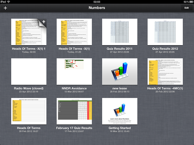Tap the Quiz Results 2011 title label
This screenshot has height=145, width=194.
(120, 49)
